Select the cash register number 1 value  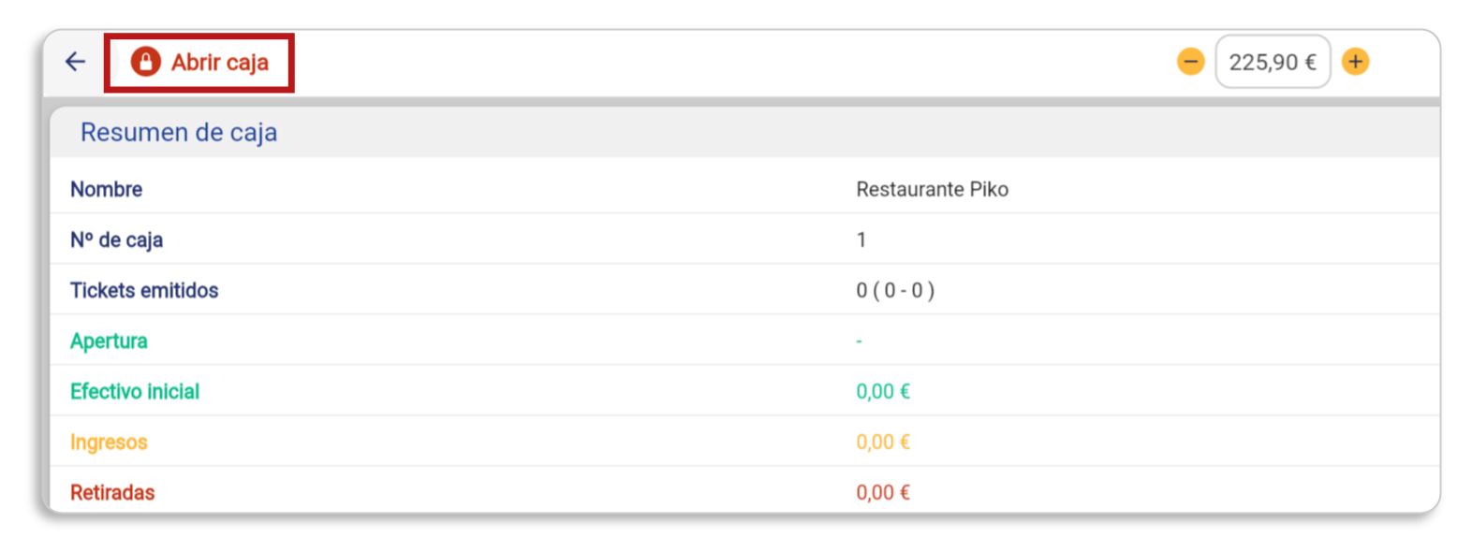coord(861,239)
